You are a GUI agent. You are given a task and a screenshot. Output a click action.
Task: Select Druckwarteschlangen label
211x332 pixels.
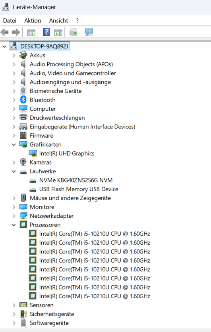coord(57,117)
